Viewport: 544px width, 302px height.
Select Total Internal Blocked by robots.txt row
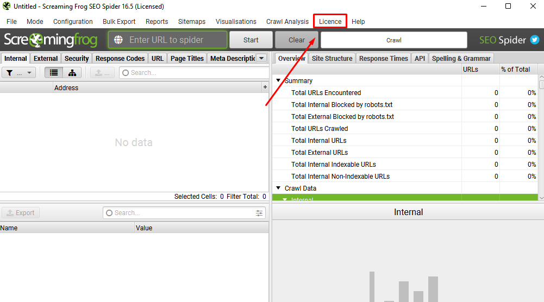[405, 105]
